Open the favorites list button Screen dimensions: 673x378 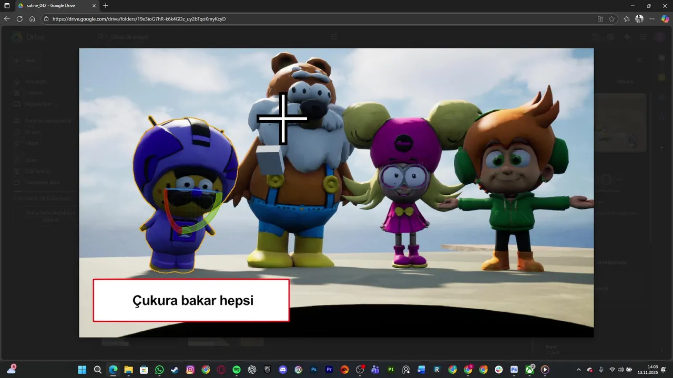pos(627,19)
